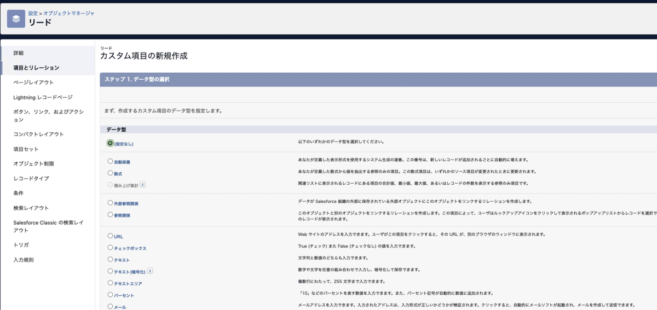The width and height of the screenshot is (657, 310).
Task: Select the 自動採番 data type radio button
Action: coord(110,161)
